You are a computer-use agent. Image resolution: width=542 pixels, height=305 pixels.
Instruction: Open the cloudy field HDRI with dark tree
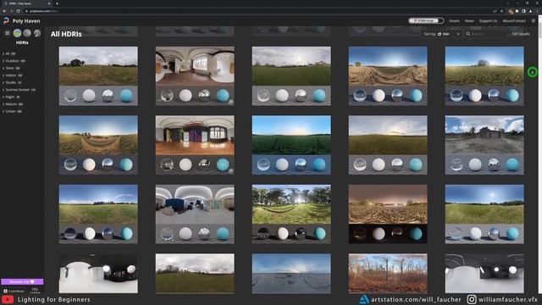tap(98, 75)
